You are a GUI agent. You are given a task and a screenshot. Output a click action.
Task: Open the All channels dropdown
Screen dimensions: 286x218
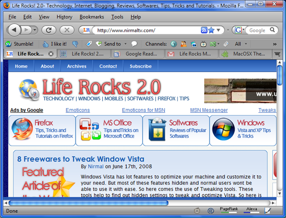pyautogui.click(x=241, y=44)
